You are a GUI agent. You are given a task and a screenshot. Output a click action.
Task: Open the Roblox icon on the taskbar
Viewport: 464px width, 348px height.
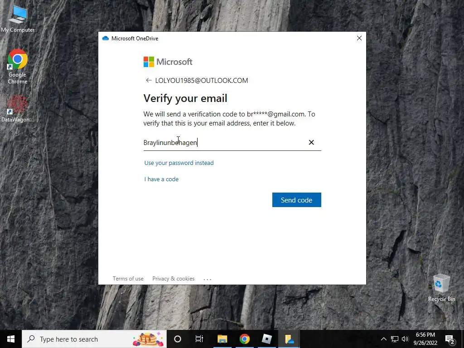(x=266, y=339)
